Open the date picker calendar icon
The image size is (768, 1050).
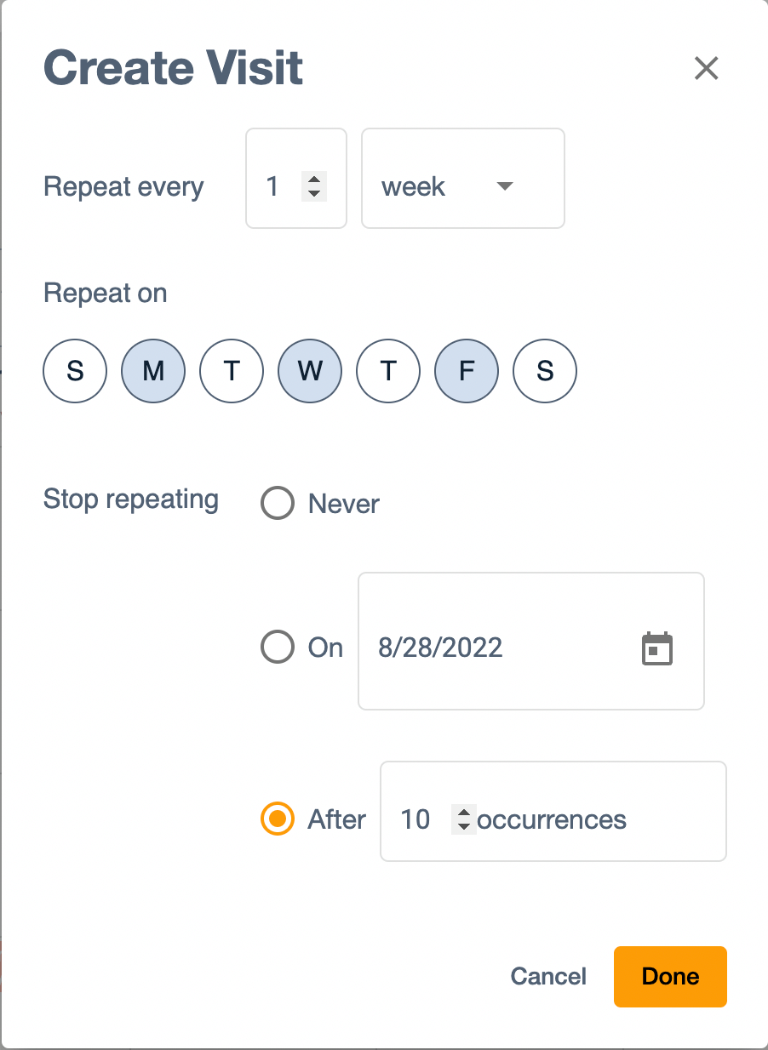(656, 648)
